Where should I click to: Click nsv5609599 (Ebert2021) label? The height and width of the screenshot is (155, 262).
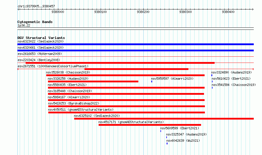(180, 128)
